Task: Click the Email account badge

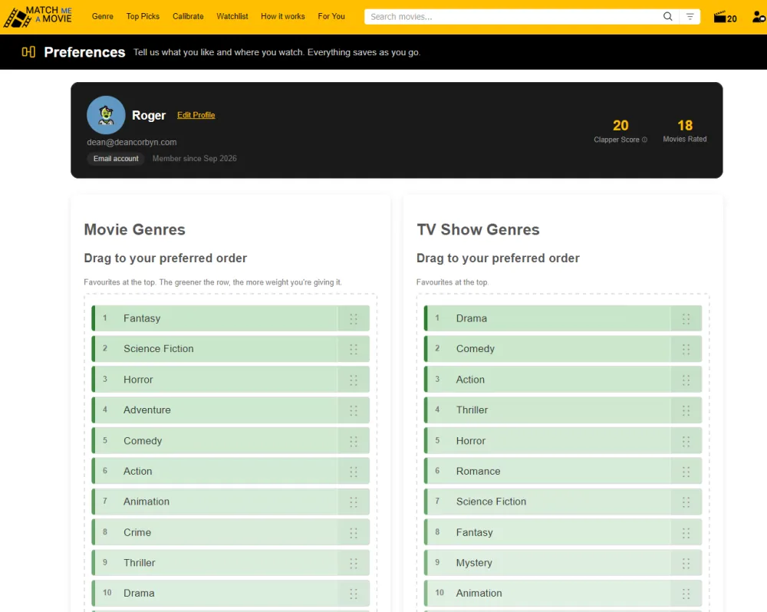Action: pos(116,159)
